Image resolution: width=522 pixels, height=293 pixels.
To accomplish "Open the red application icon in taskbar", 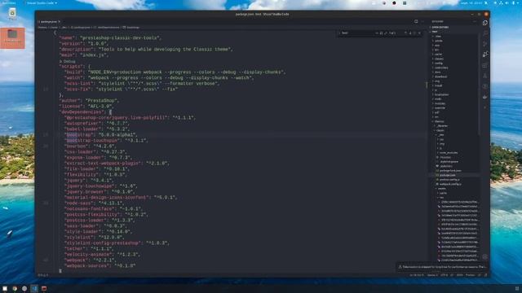I will 44,288.
